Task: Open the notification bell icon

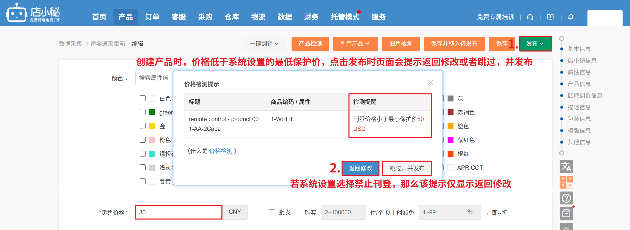Action: click(x=571, y=17)
